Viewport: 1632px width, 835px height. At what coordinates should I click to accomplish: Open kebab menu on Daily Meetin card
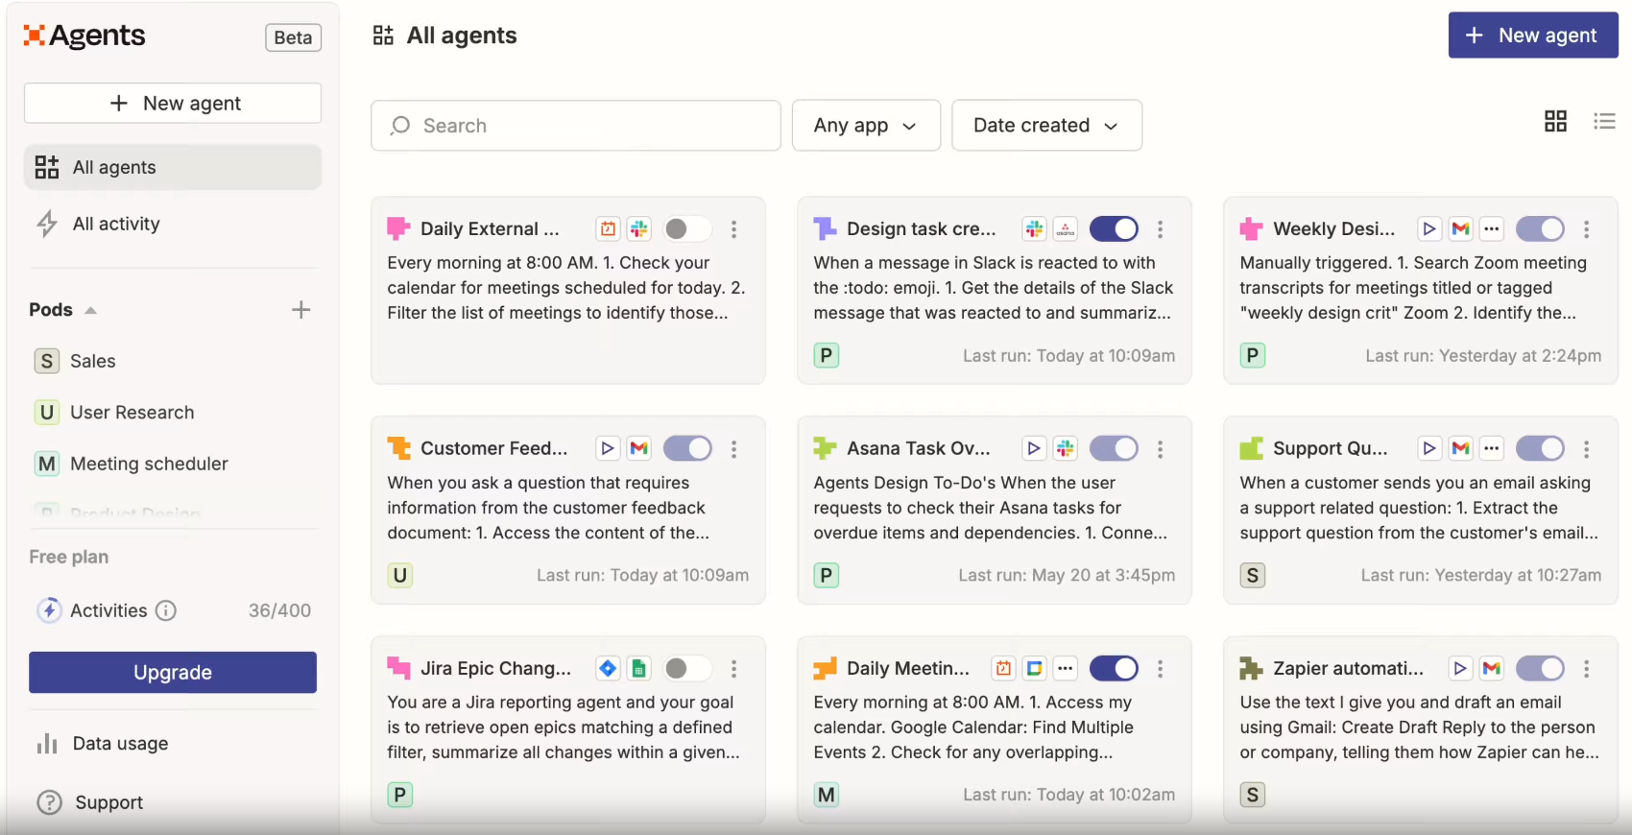pyautogui.click(x=1160, y=669)
